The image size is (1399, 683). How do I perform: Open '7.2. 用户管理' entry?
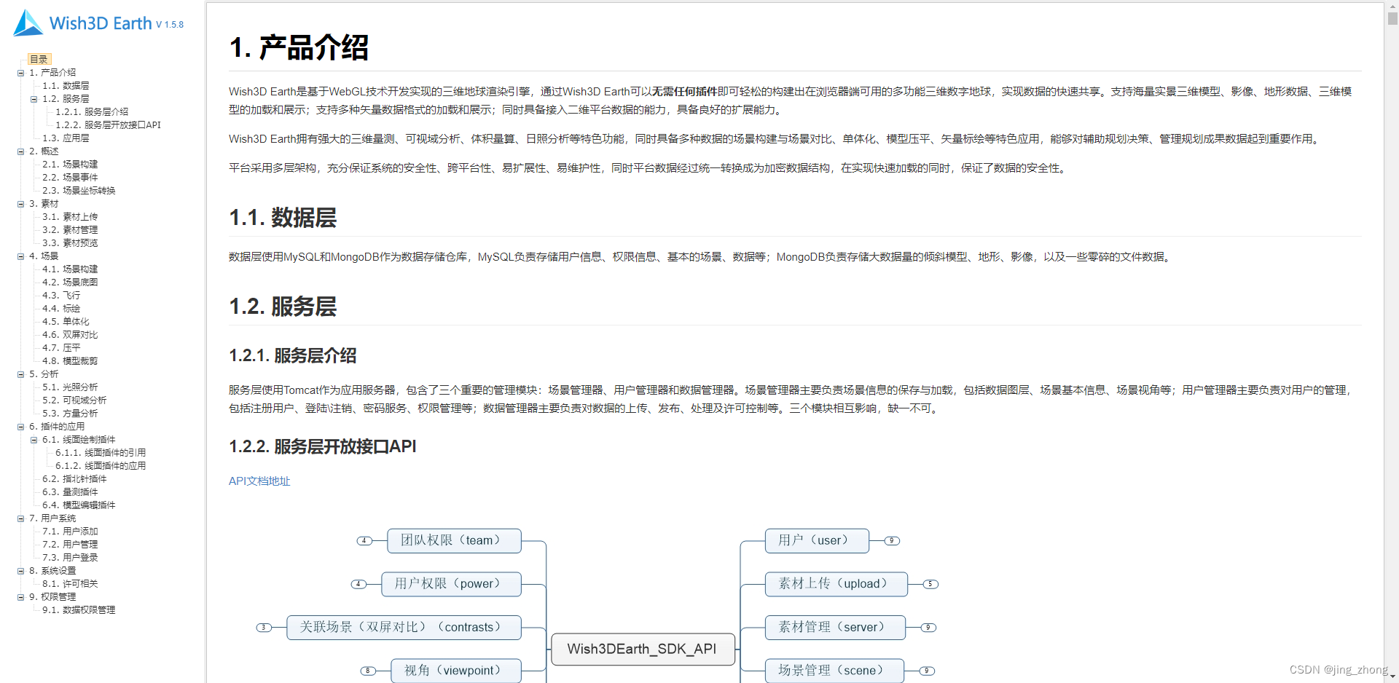(70, 545)
